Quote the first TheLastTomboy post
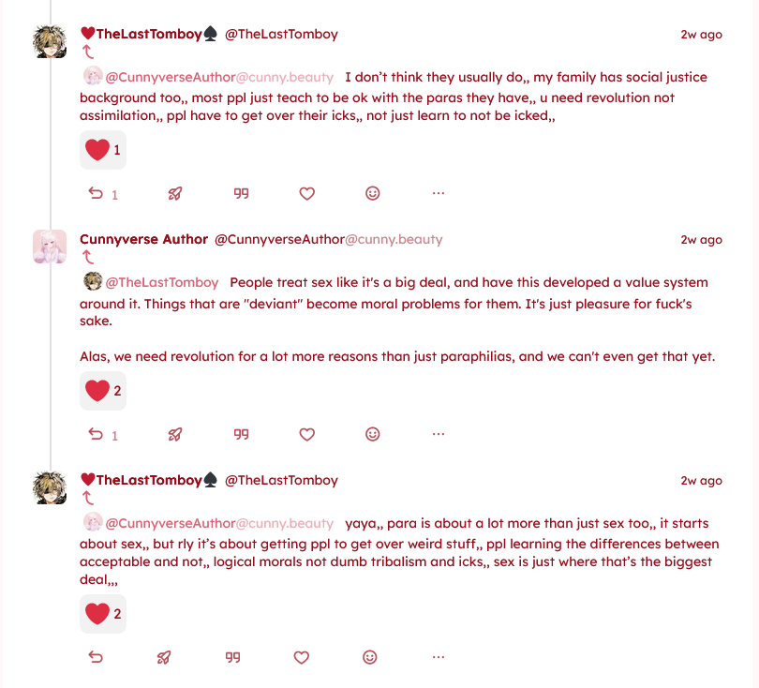 tap(241, 193)
